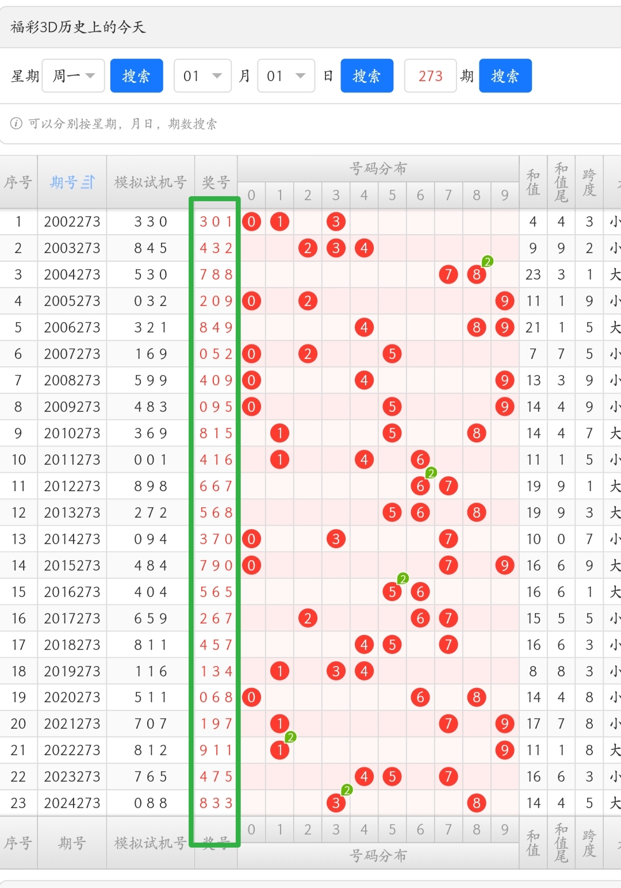This screenshot has height=888, width=621.
Task: Click trial number 599 in row 7
Action: point(151,380)
